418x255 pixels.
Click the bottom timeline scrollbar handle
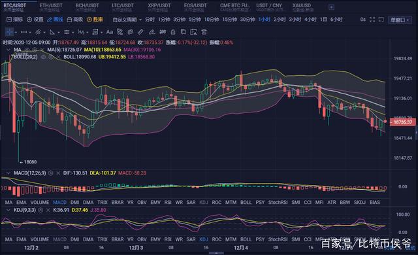tap(216, 253)
